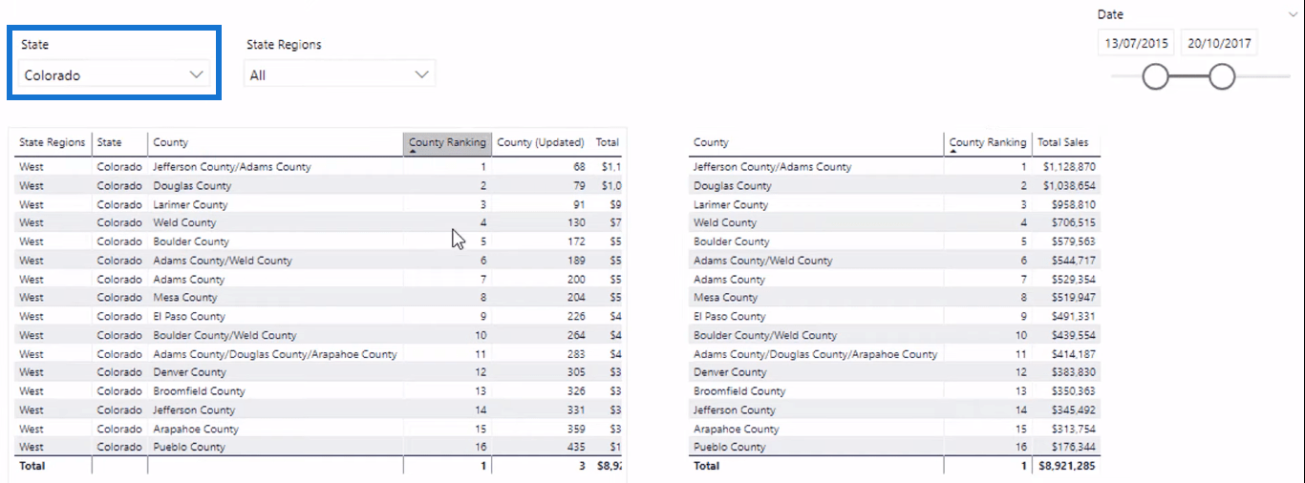Click the sales value $350,363

pos(1073,391)
